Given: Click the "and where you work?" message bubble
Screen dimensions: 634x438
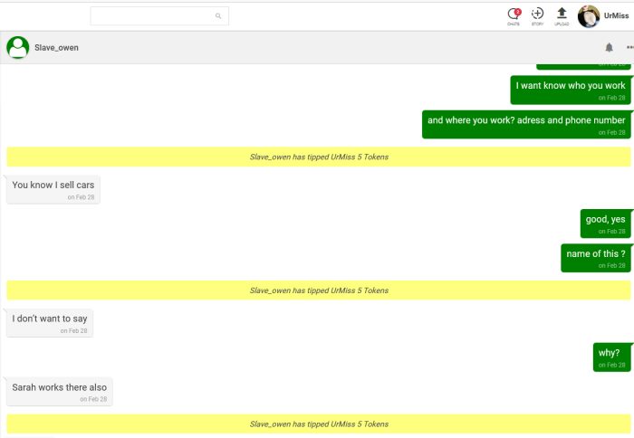Looking at the screenshot, I should (x=526, y=124).
